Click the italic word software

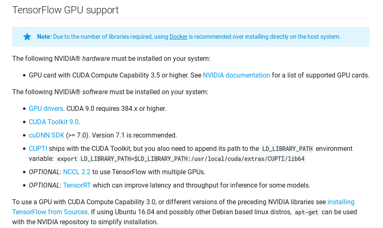95,92
